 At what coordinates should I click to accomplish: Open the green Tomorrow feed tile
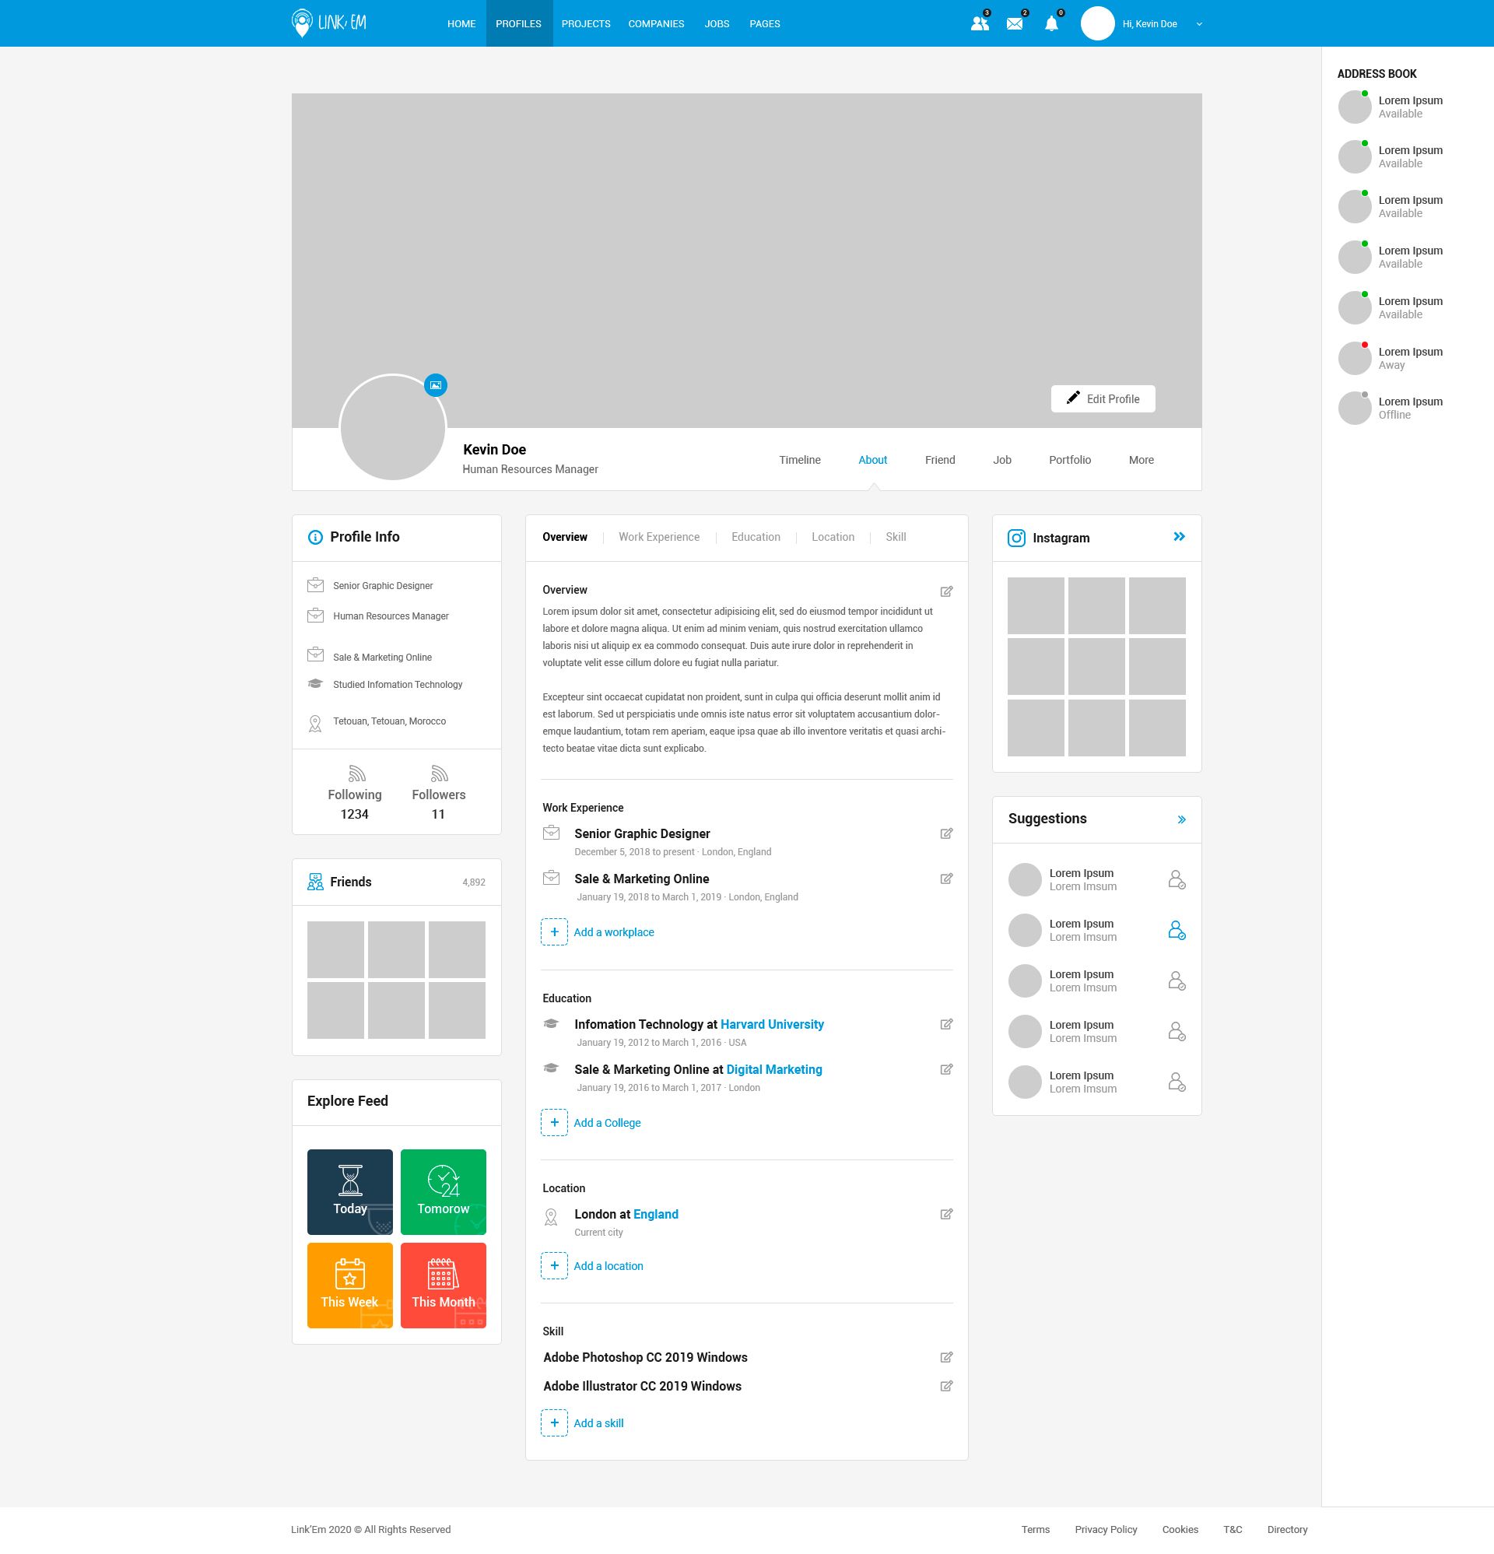click(444, 1191)
